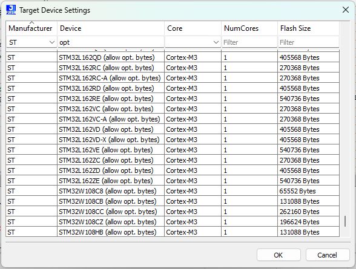Expand the Core filter dropdown
The width and height of the screenshot is (356, 269).
(193, 42)
